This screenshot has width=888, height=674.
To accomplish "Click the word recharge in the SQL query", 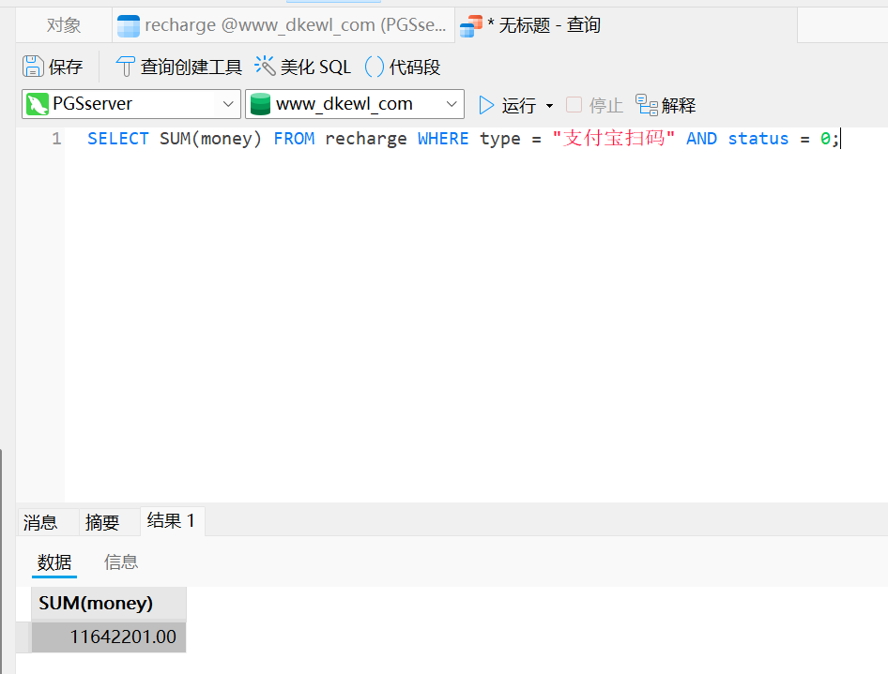I will [x=366, y=140].
